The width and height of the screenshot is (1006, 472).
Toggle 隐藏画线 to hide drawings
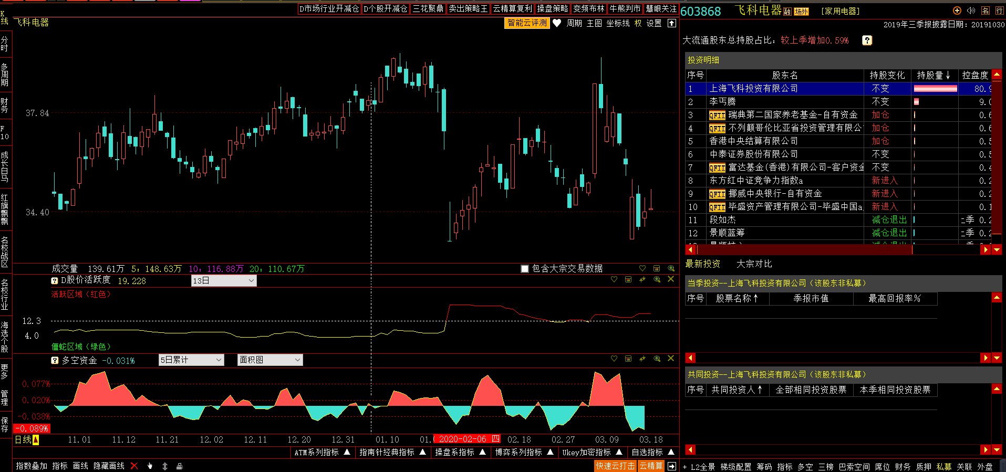click(109, 466)
